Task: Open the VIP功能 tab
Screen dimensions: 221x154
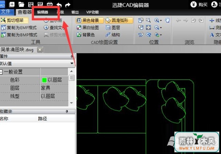Action: 93,12
